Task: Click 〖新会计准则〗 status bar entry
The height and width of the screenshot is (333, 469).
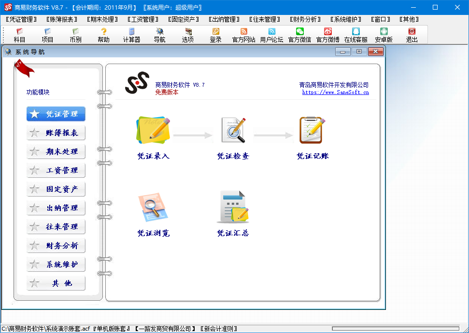Action: (x=219, y=329)
